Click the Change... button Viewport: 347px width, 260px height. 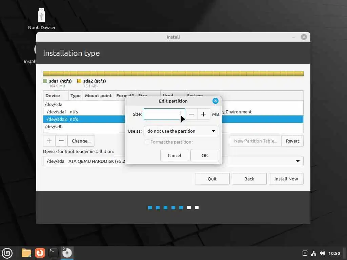point(81,141)
